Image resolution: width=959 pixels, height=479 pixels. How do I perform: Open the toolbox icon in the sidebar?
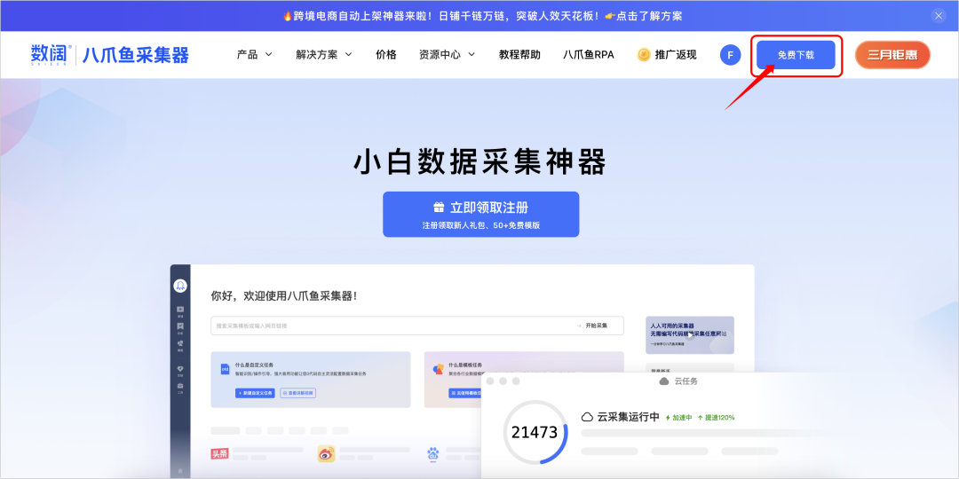click(x=179, y=388)
